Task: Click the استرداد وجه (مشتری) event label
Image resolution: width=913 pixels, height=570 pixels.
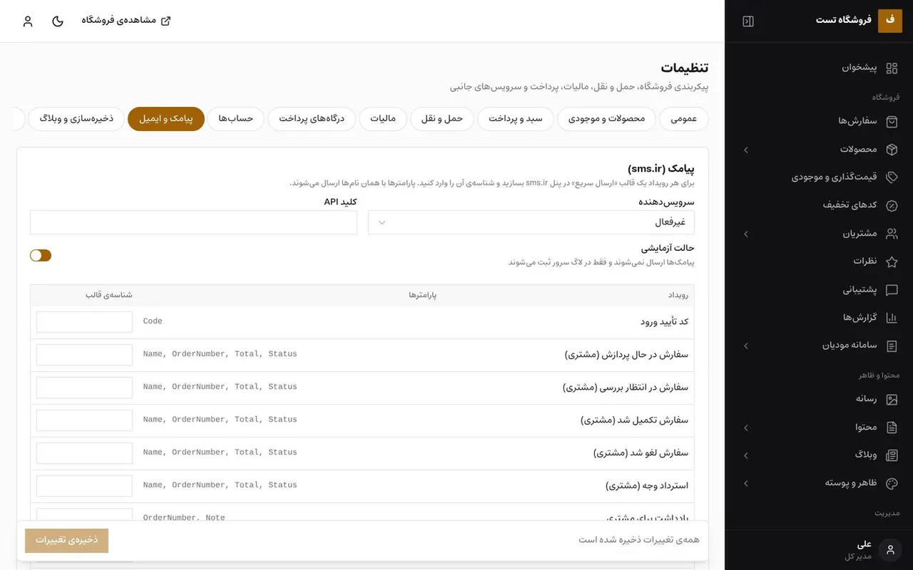Action: click(647, 486)
